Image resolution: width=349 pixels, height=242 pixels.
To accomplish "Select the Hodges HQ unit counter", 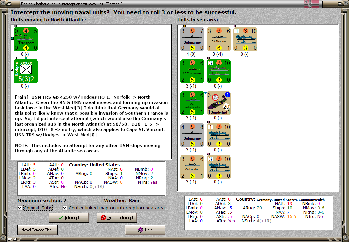I will (x=26, y=71).
